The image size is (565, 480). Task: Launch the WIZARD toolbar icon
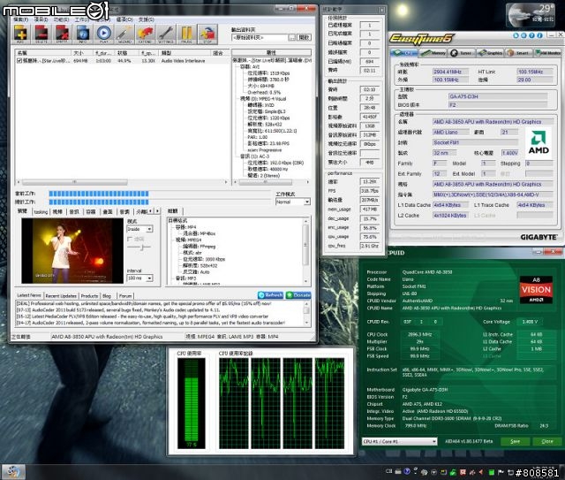124,34
